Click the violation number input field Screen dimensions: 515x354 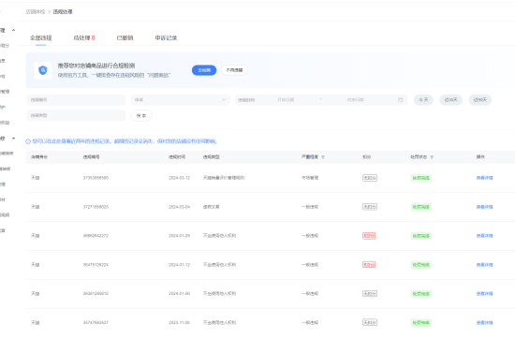coord(76,100)
